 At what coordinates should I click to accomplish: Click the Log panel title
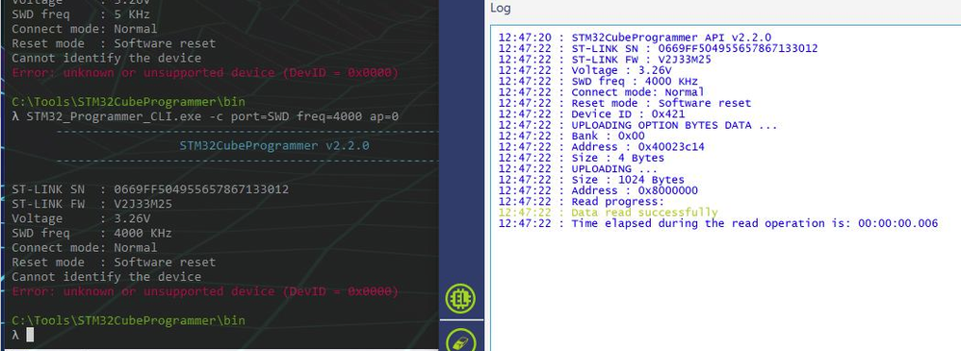[x=500, y=8]
